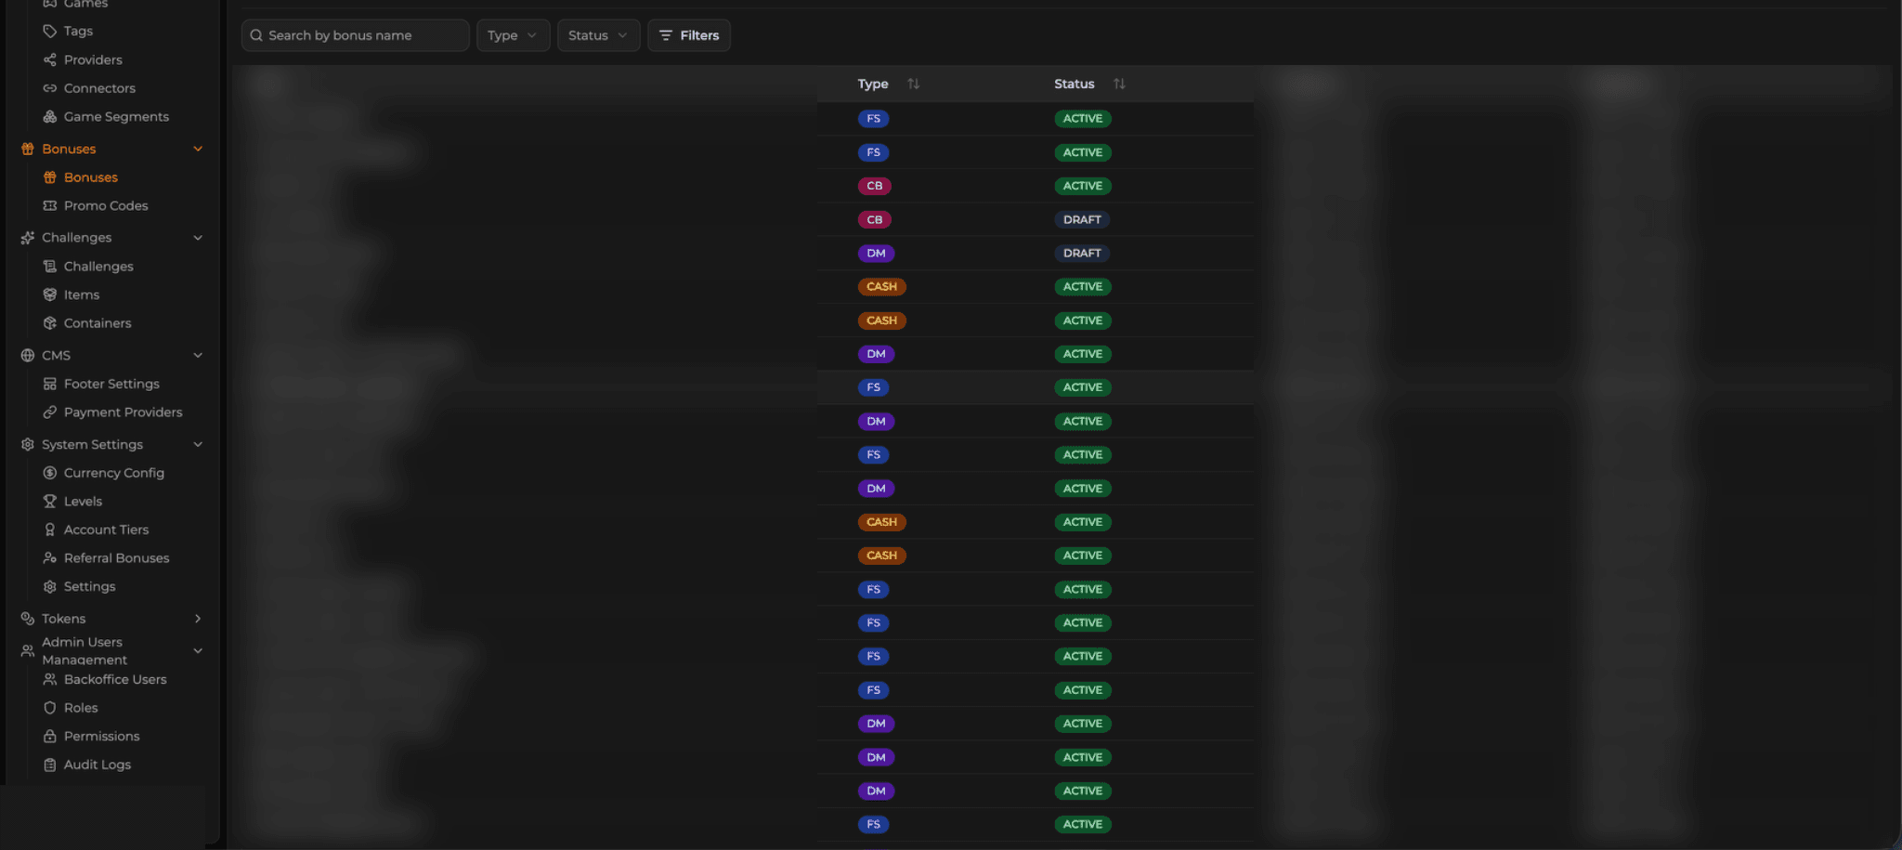Screen dimensions: 1902x850
Task: Click the first CB type badge
Action: (x=875, y=186)
